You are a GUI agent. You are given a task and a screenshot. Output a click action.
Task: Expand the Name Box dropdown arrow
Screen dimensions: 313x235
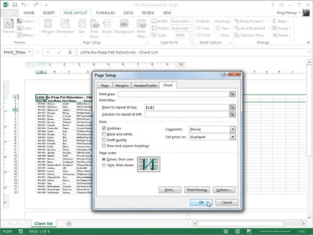(29, 52)
